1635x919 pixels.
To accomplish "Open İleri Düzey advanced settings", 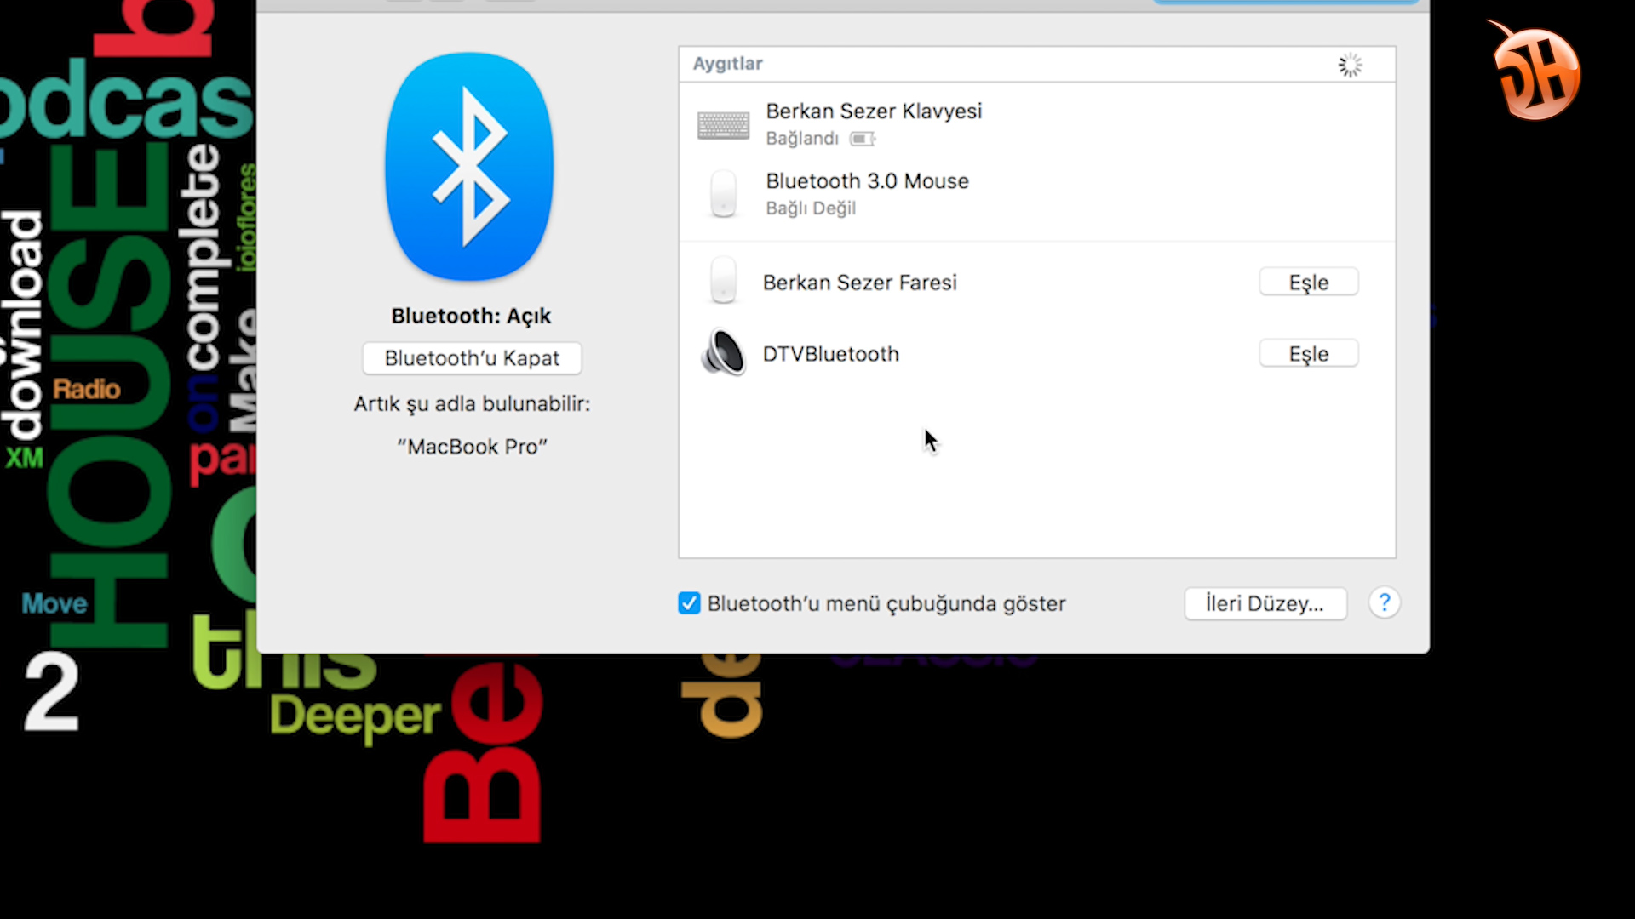I will (1265, 603).
